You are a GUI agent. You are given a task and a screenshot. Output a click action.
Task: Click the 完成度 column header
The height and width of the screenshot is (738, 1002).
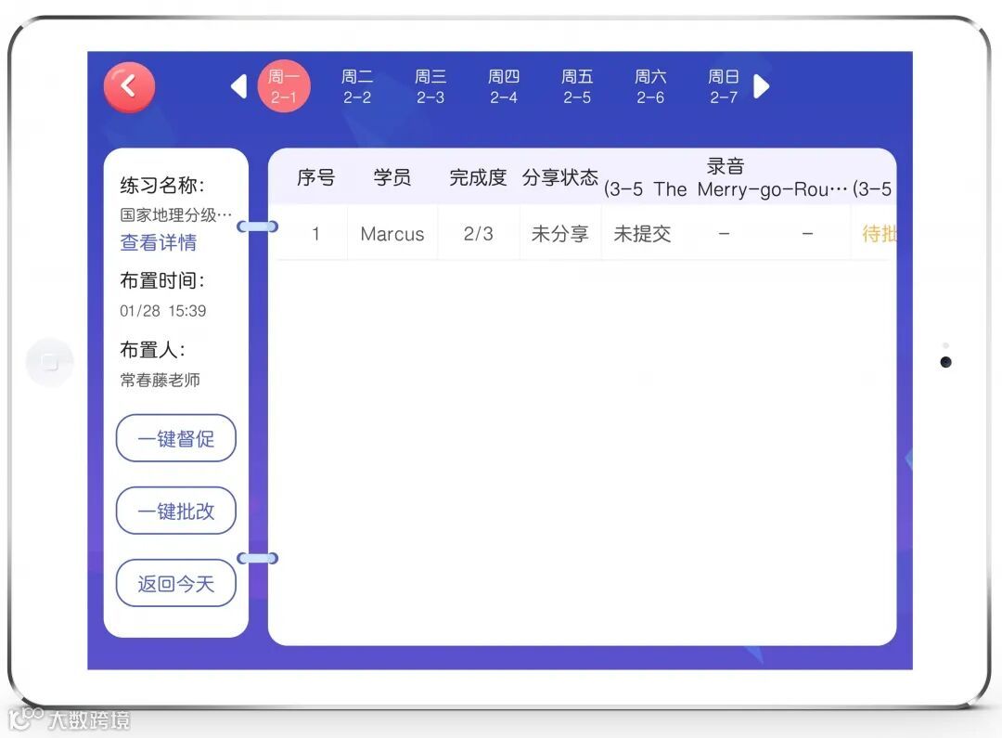pos(478,177)
